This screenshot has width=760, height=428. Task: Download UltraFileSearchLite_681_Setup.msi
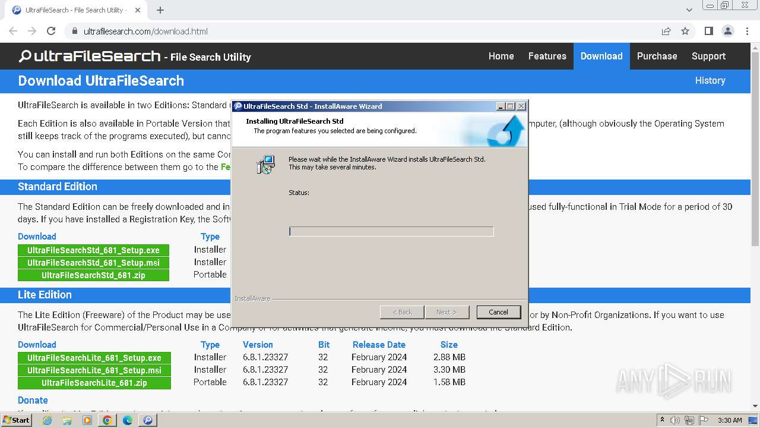[94, 370]
